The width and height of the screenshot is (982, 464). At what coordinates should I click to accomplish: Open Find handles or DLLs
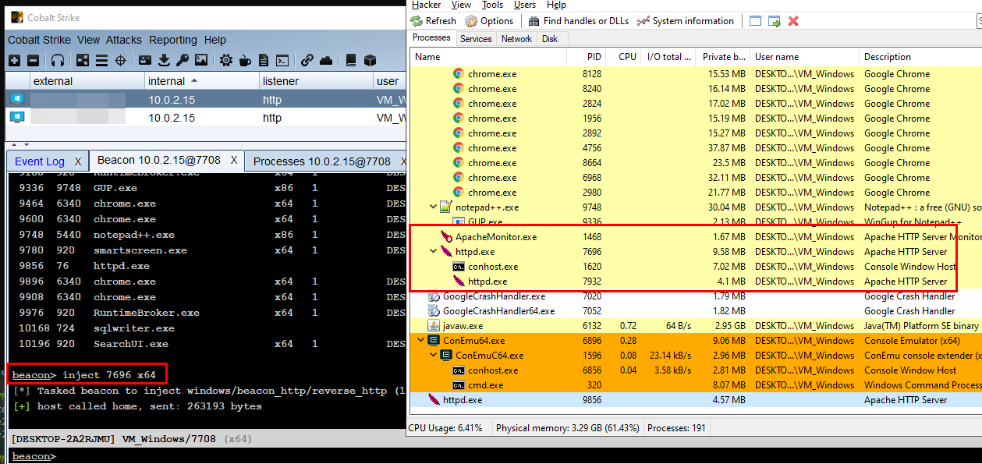[578, 21]
